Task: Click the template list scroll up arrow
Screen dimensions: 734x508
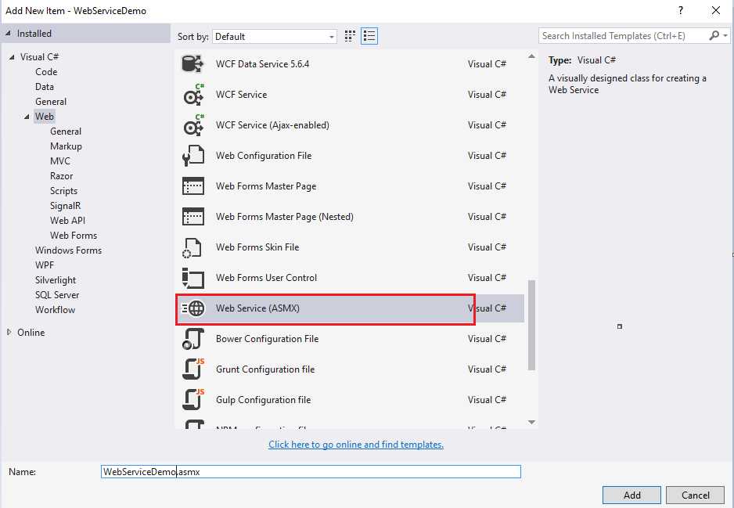Action: (531, 56)
